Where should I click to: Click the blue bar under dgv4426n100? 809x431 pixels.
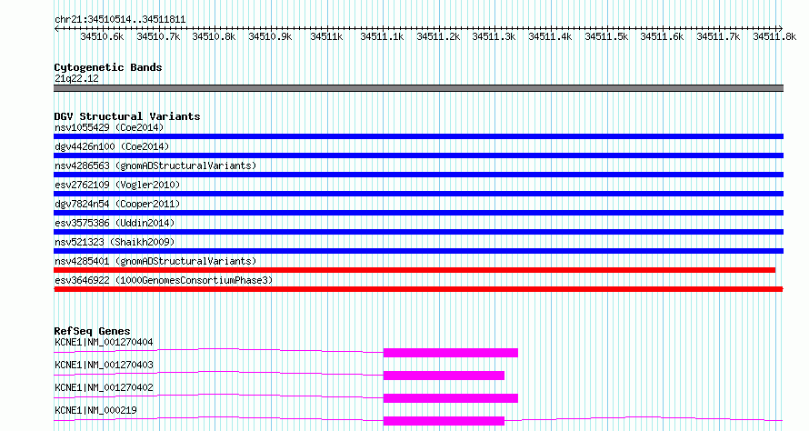pyautogui.click(x=418, y=155)
